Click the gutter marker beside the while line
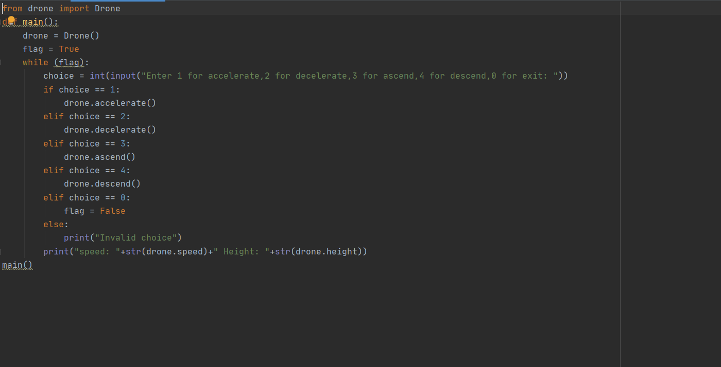 [2, 62]
